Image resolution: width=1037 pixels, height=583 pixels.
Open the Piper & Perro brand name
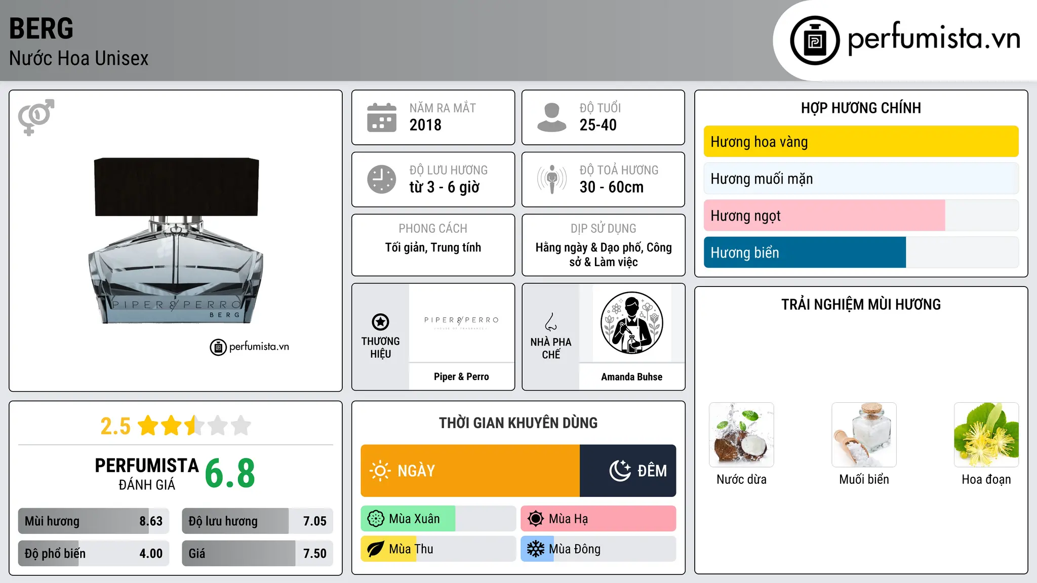click(x=461, y=377)
